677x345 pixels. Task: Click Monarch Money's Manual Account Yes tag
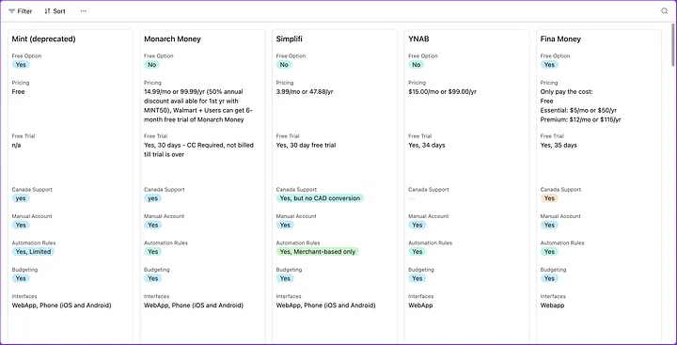coord(153,225)
